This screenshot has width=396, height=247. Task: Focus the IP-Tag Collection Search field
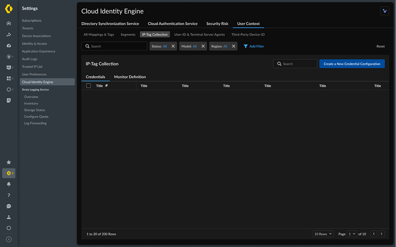[x=295, y=64]
